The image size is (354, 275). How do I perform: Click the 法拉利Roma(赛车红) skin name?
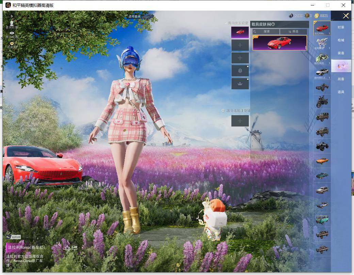[26, 247]
